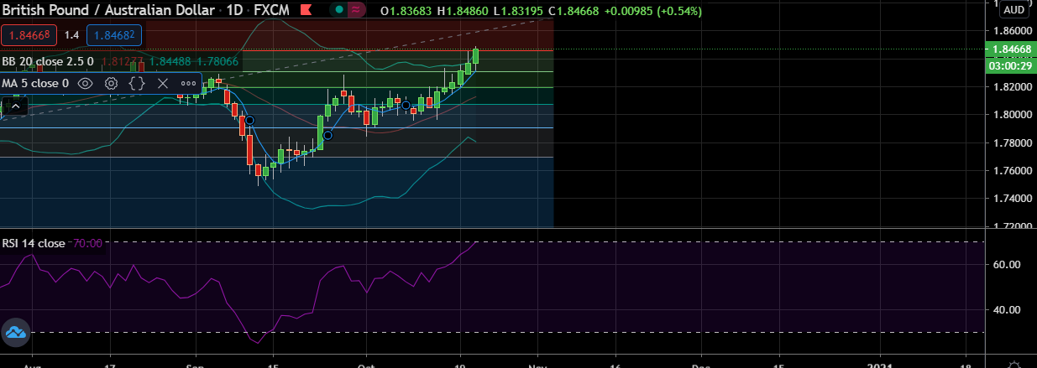Click the 40.00 RSI scale label

(1006, 310)
